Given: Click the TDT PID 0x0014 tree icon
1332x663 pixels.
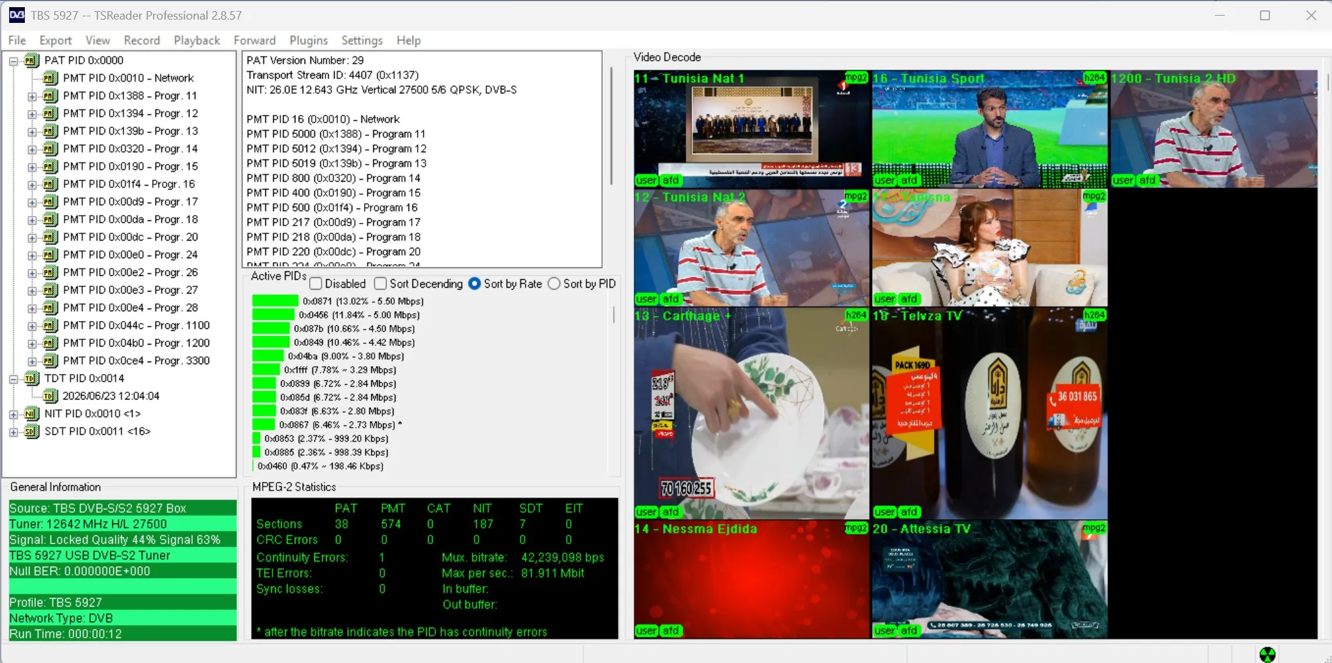Looking at the screenshot, I should point(31,378).
